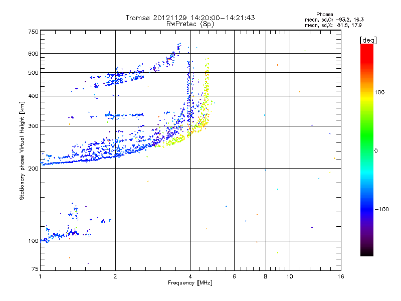Click 'Stationary phase Virtual Height [km]' axis label
The height and width of the screenshot is (301, 401).
coord(22,150)
